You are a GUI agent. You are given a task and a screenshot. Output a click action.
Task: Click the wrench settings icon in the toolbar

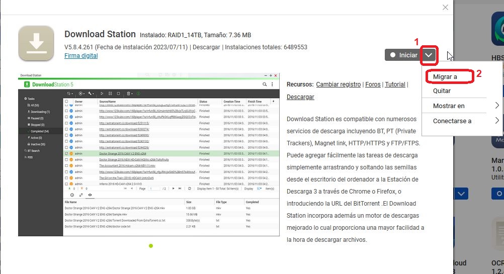[x=91, y=94]
